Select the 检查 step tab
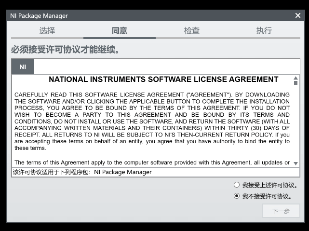The height and width of the screenshot is (231, 309). tap(192, 31)
